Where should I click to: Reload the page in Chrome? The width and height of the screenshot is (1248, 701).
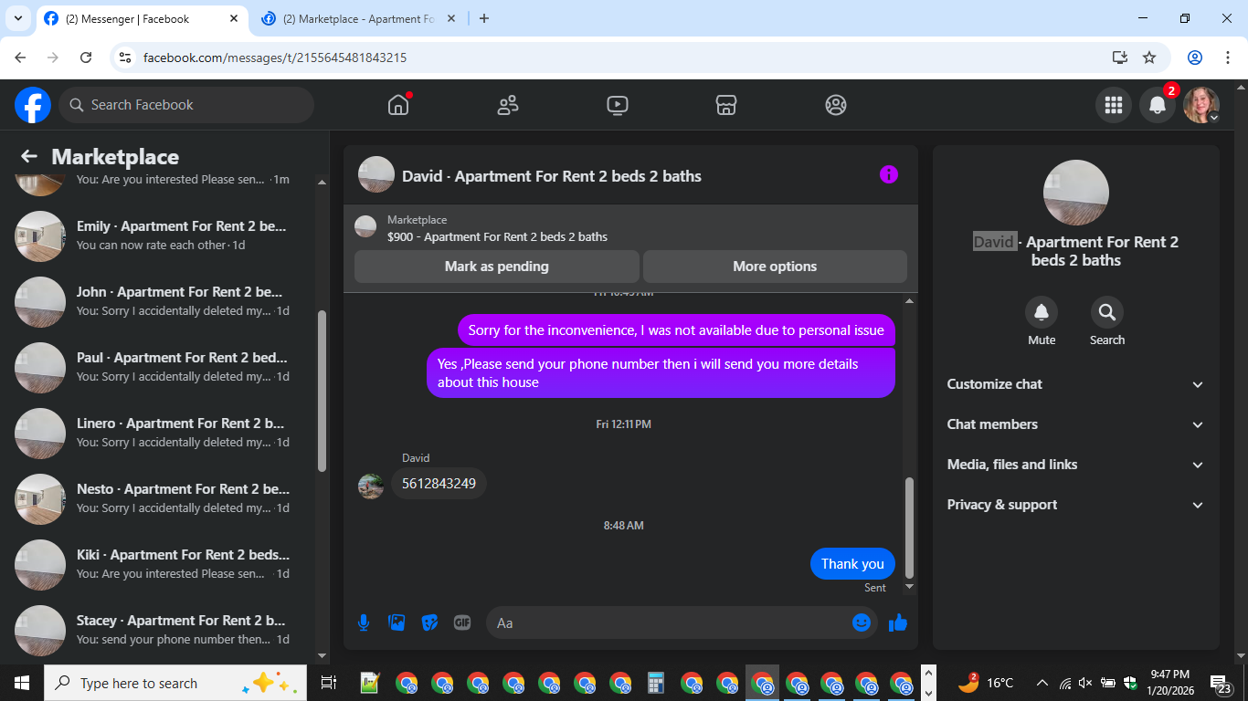tap(86, 58)
